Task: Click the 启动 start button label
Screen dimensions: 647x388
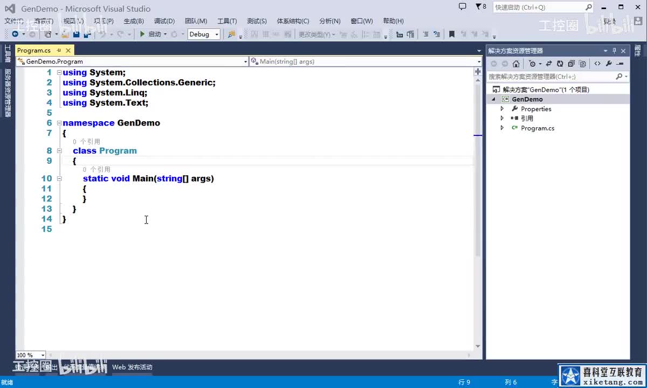Action: pos(155,34)
